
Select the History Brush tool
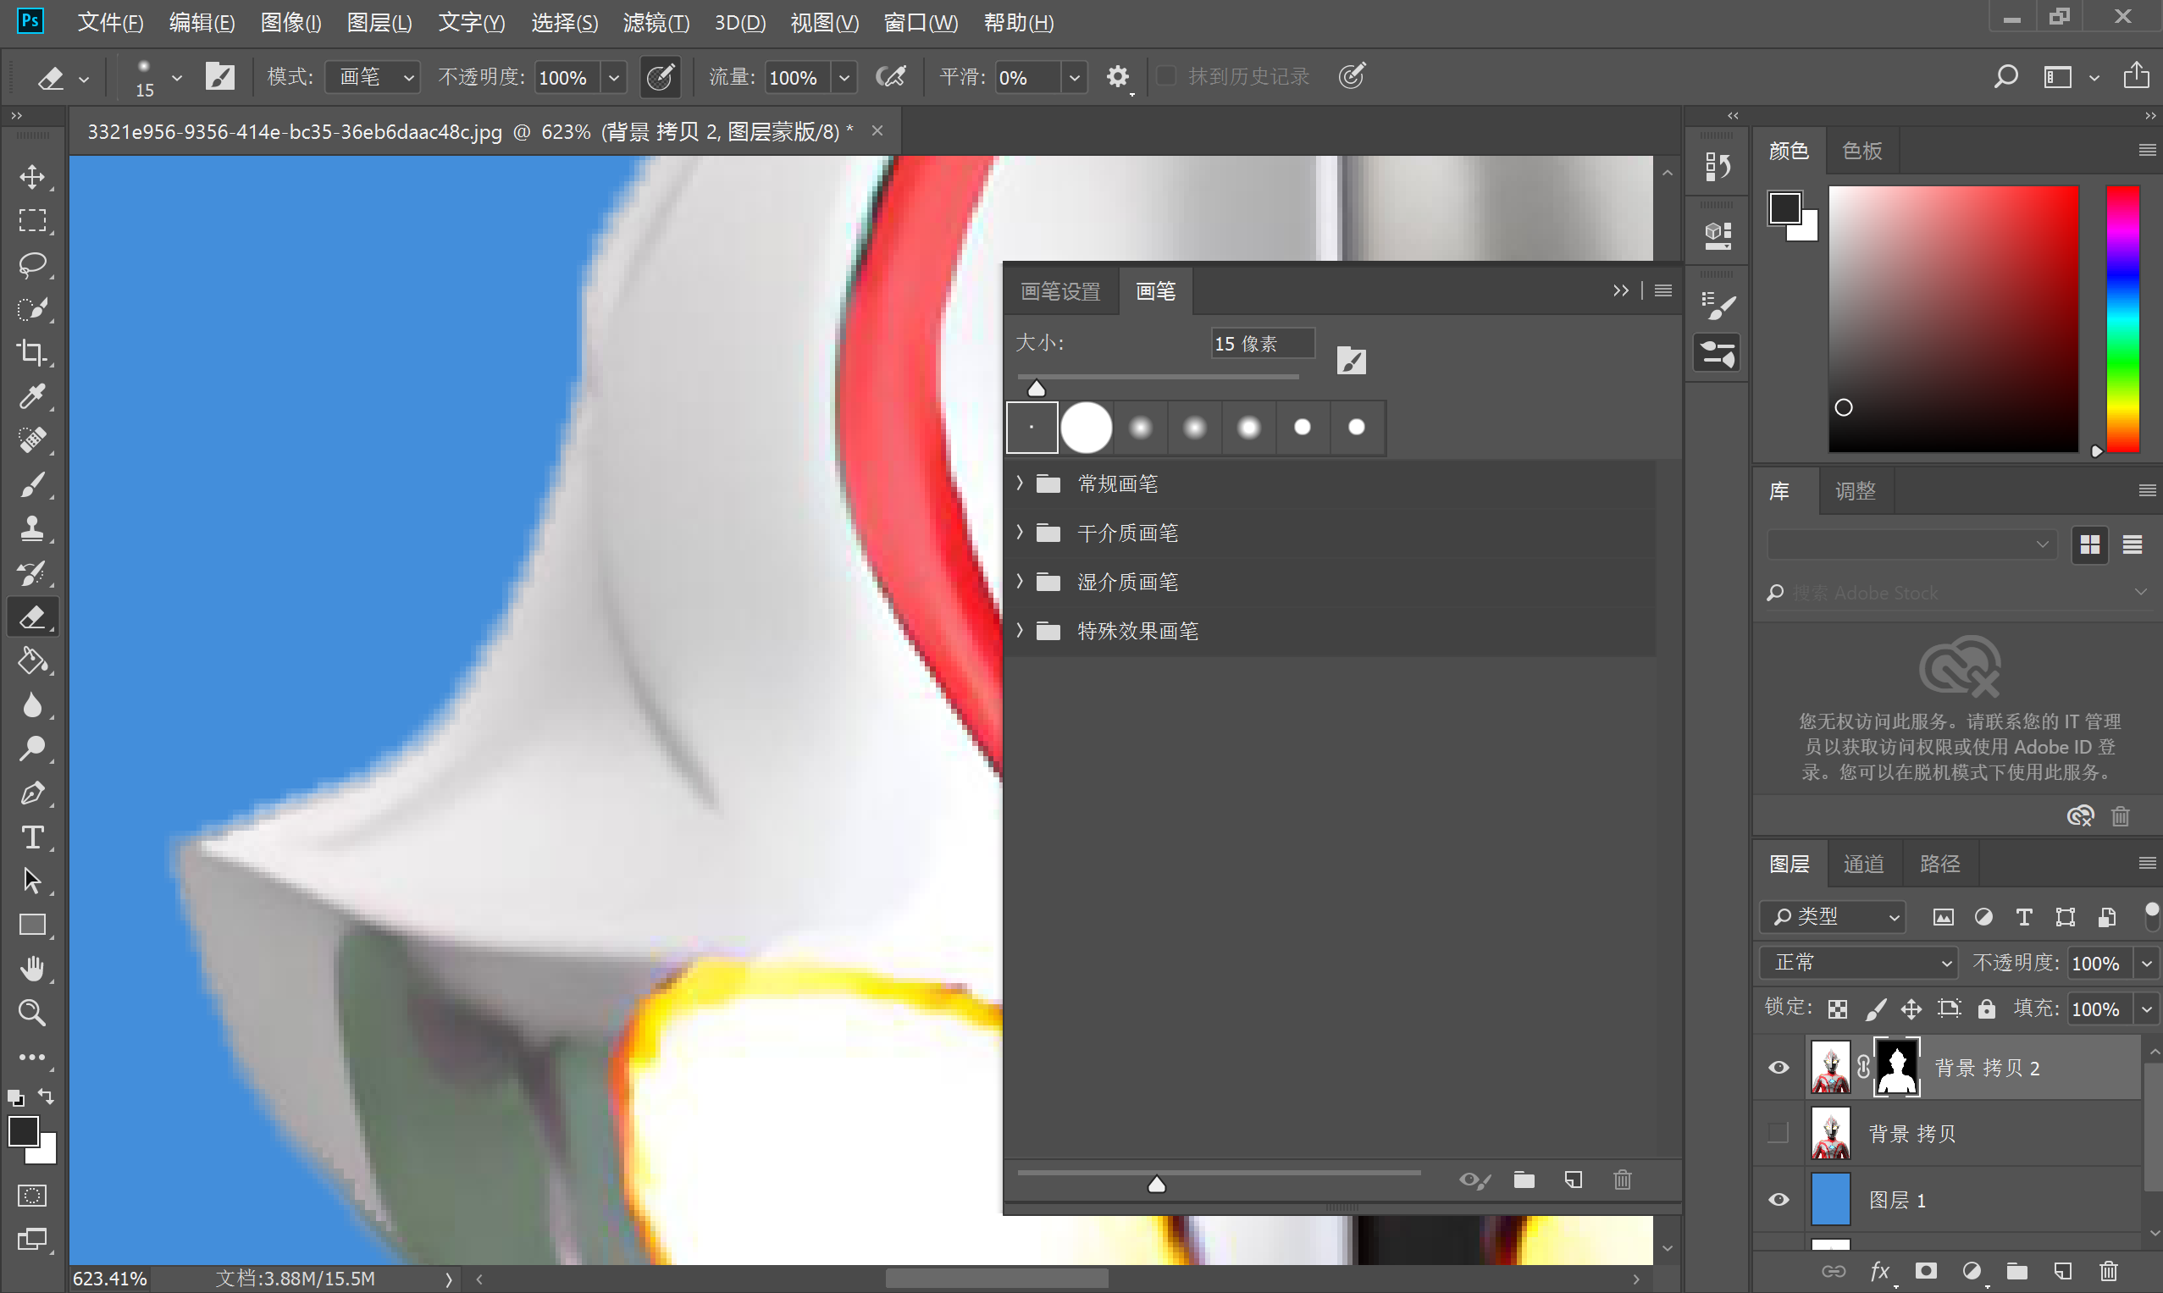click(x=32, y=572)
